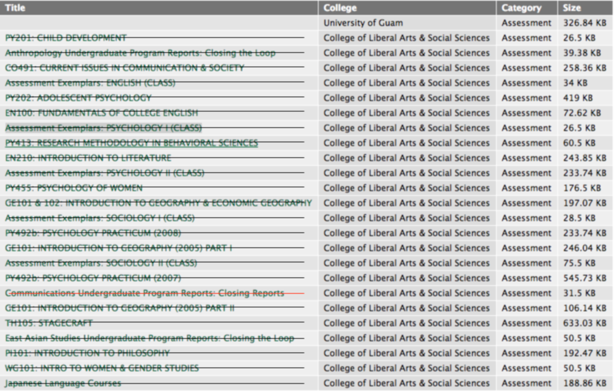Select the 197.07 KB size cell
Screen dimensions: 614x391
(x=585, y=203)
